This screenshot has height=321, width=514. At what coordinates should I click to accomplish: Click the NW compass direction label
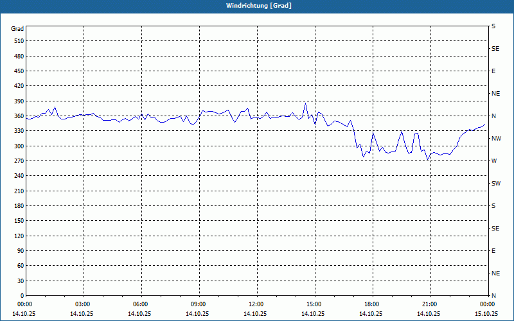point(496,139)
